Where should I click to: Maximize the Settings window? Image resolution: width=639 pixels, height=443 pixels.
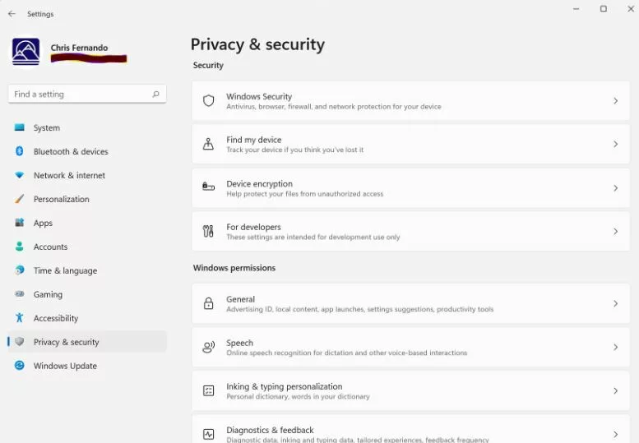[603, 8]
